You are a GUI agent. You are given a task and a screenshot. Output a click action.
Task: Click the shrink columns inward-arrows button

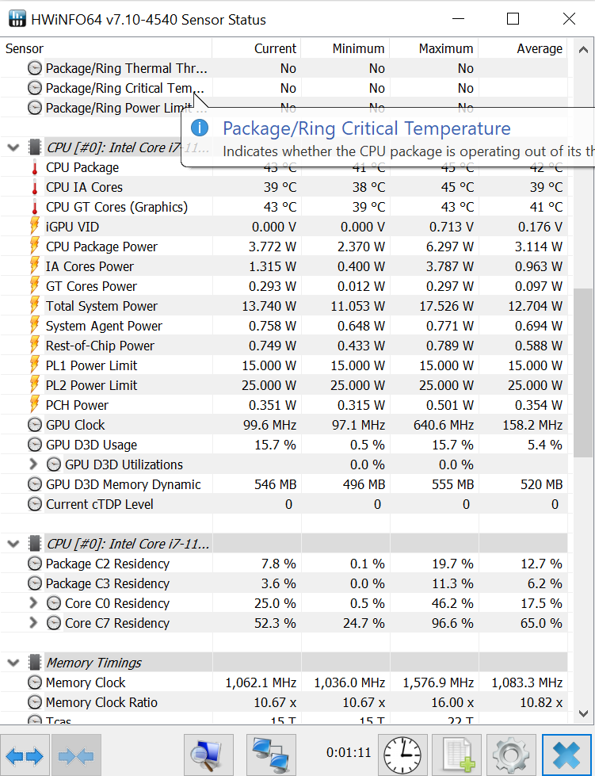click(x=76, y=756)
